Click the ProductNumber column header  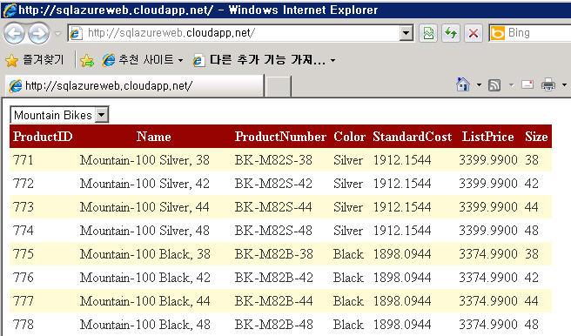point(280,137)
